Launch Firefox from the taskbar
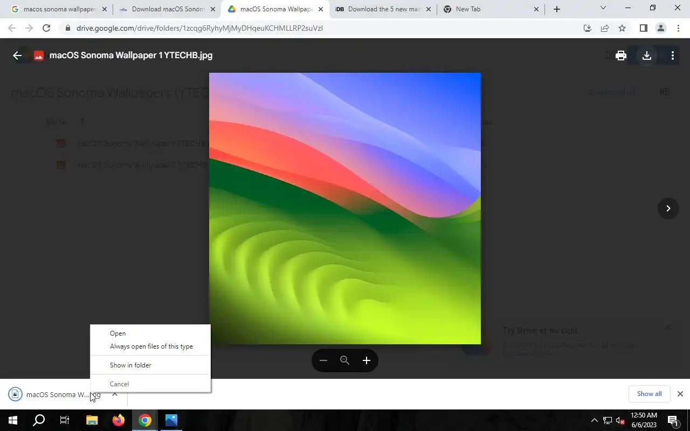The width and height of the screenshot is (690, 431). [x=118, y=420]
